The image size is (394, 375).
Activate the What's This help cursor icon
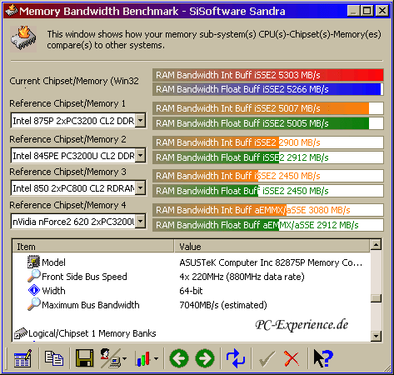coord(323,358)
